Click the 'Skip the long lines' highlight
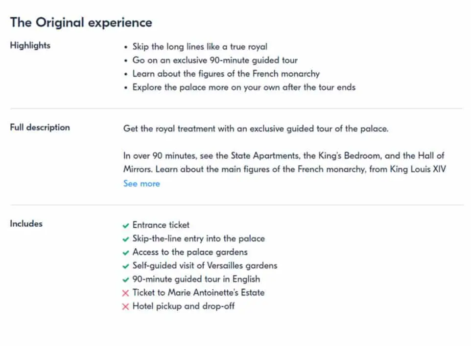Image resolution: width=471 pixels, height=346 pixels. 200,47
